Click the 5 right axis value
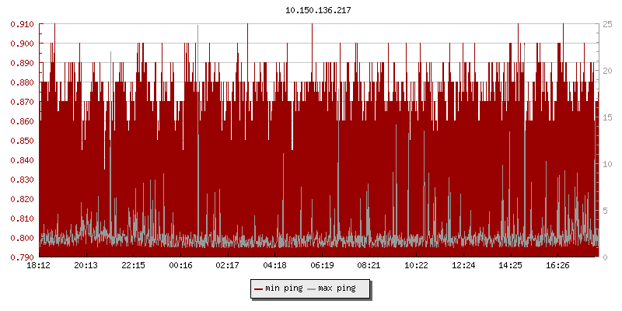 605,211
